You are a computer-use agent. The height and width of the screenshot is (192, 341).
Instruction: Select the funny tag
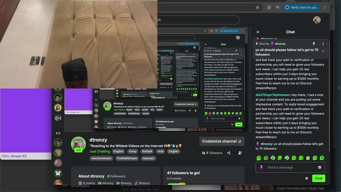pos(133,151)
